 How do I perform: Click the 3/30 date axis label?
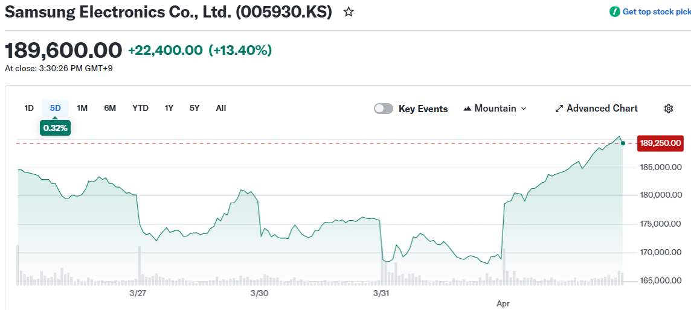260,293
